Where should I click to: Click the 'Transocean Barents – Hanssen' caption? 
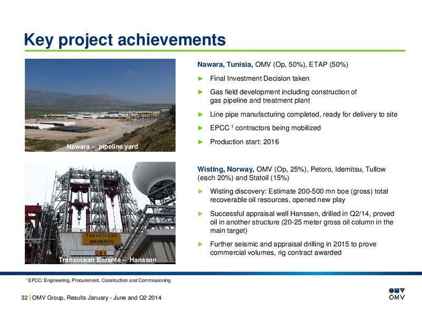(x=108, y=260)
